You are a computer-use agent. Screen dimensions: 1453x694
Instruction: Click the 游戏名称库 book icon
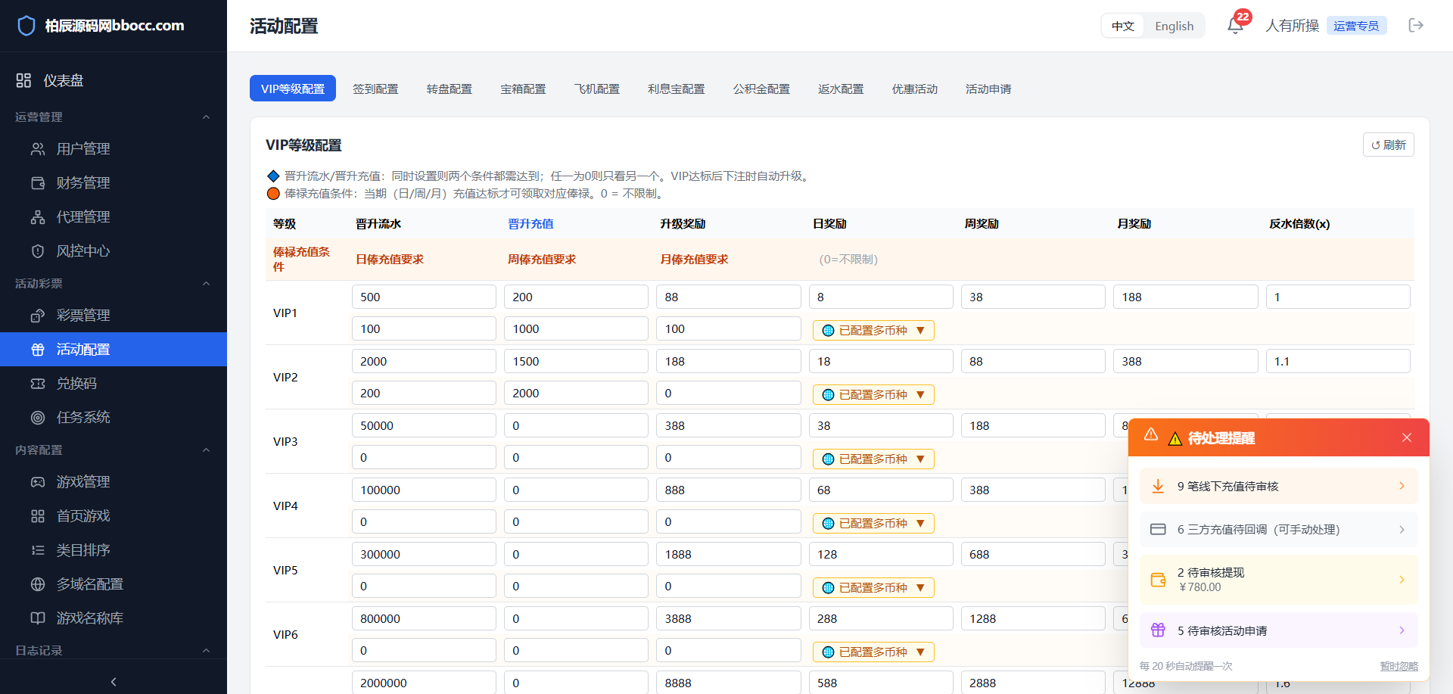38,618
